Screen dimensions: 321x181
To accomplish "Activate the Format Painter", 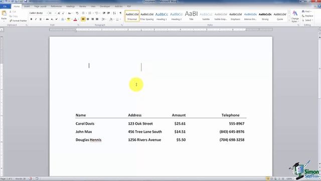I will click(x=18, y=21).
